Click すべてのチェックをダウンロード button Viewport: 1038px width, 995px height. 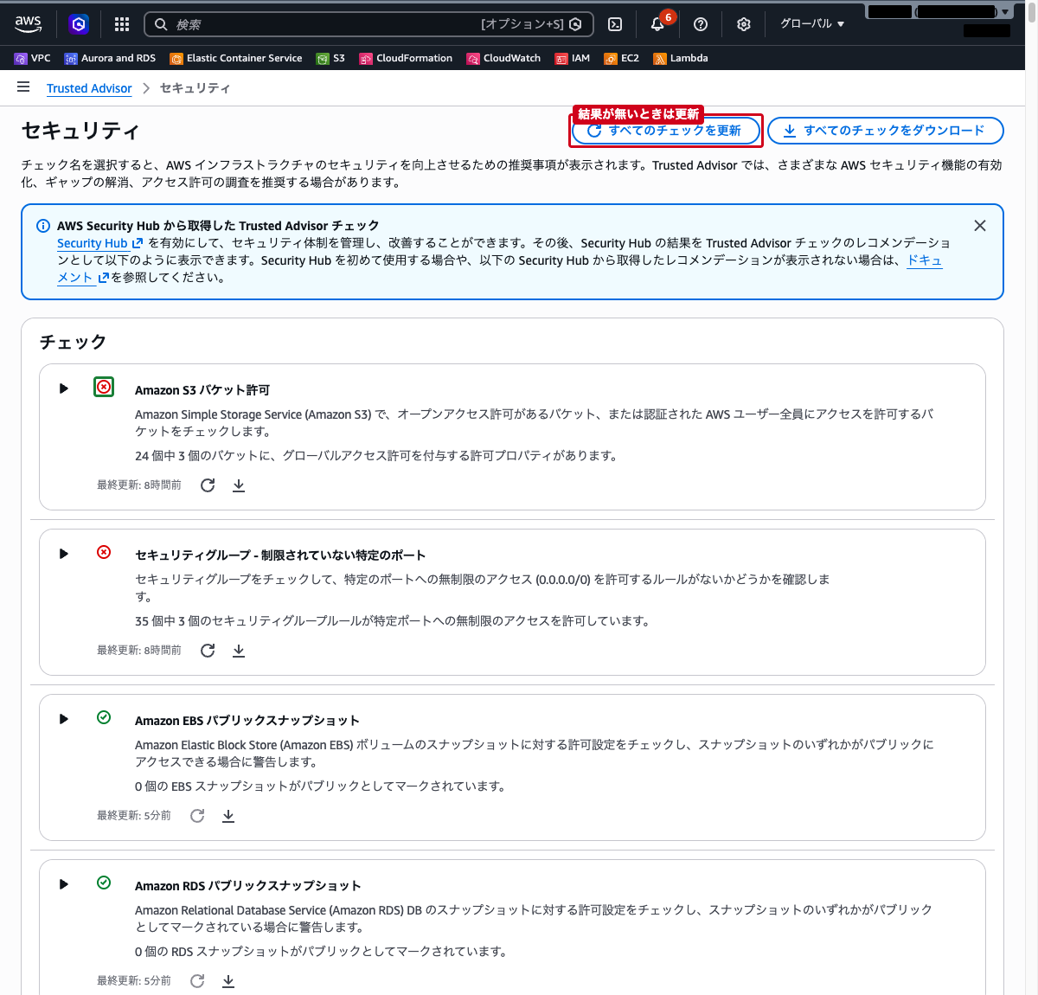(x=886, y=131)
